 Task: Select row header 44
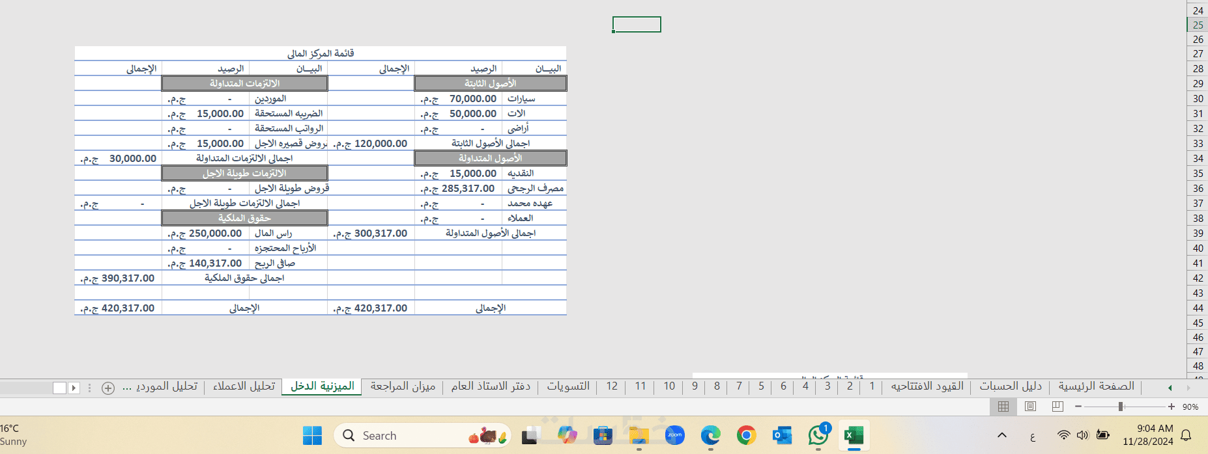point(1198,308)
